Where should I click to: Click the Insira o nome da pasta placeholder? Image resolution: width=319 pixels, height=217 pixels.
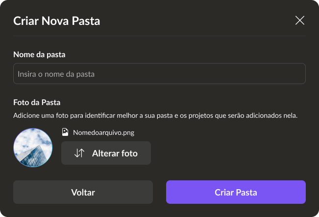click(56, 74)
